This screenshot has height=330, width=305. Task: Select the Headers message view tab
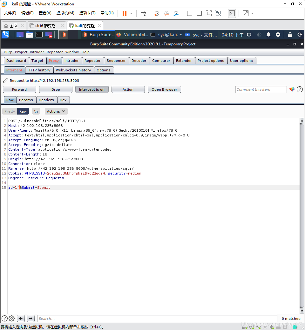46,100
